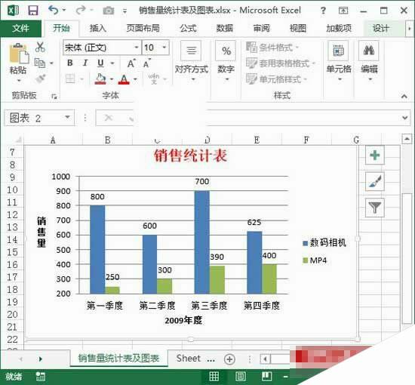Open the 页面布局 Page Layout tab
Viewport: 415px width, 385px height.
point(143,28)
